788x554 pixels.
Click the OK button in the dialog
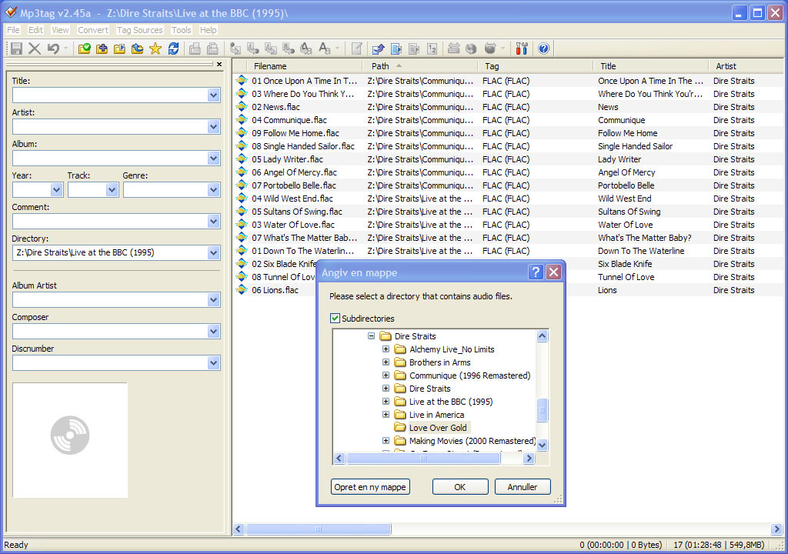(460, 486)
